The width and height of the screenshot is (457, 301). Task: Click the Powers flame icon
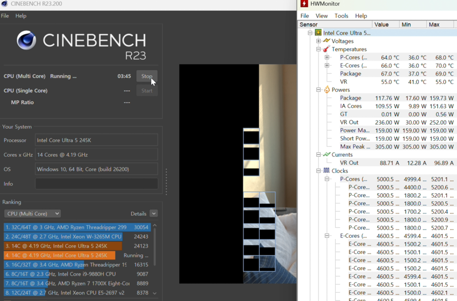327,89
